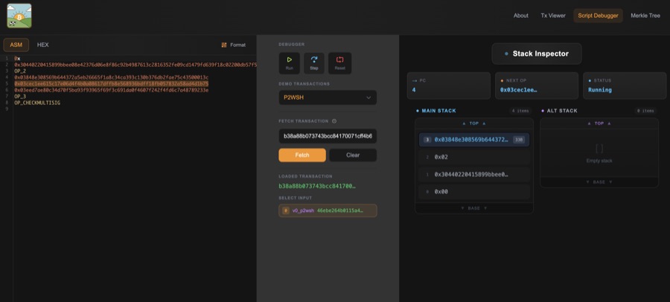This screenshot has height=302, width=670.
Task: Click the loaded transaction hash b38a88b073743bcc841700
Action: click(x=317, y=186)
